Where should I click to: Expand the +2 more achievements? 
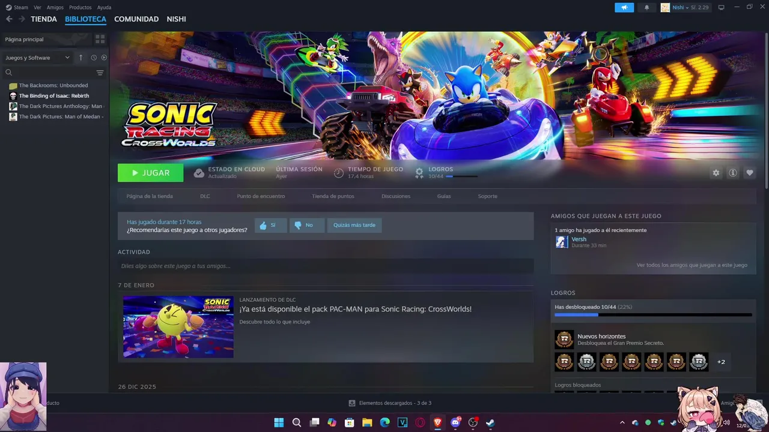pos(721,362)
